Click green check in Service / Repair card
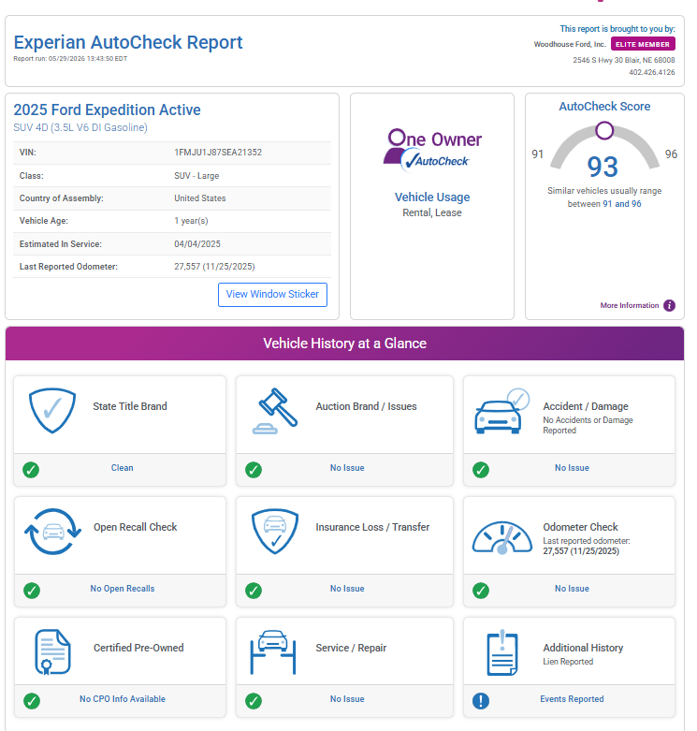The width and height of the screenshot is (697, 731). (x=254, y=701)
